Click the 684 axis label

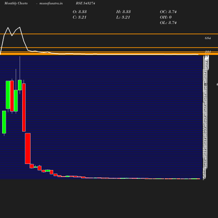208,38
